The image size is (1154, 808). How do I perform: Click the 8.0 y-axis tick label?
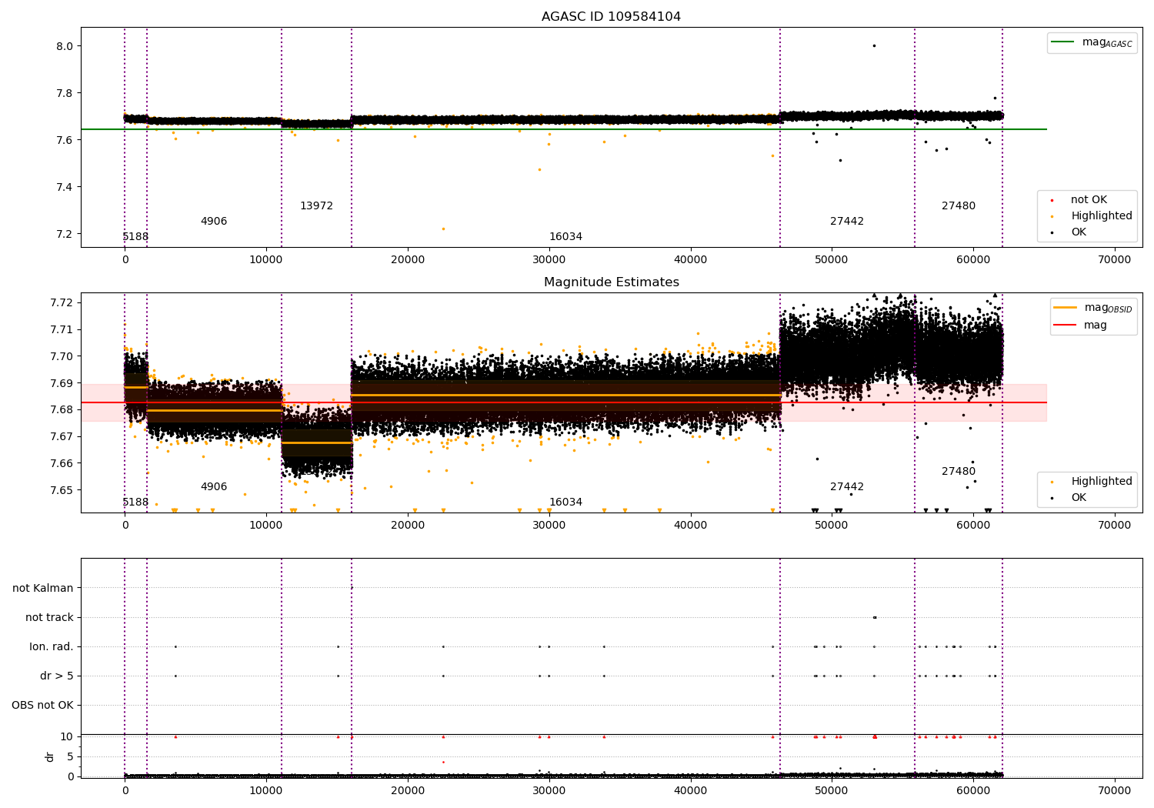click(x=64, y=46)
